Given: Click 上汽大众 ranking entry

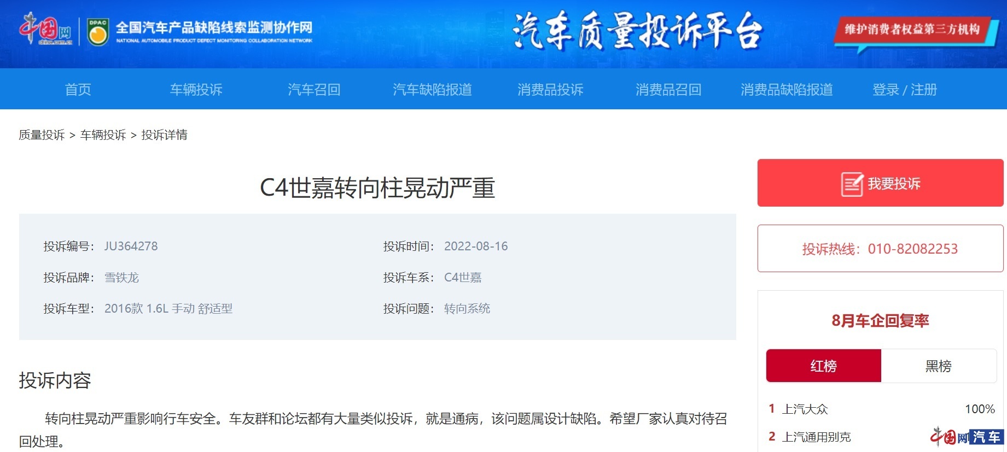Looking at the screenshot, I should [805, 409].
